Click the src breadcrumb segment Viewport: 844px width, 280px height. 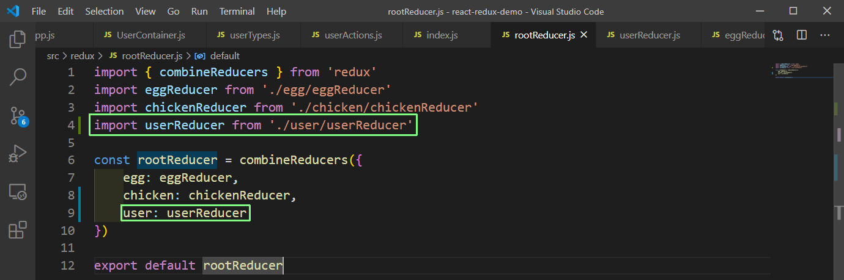[53, 56]
